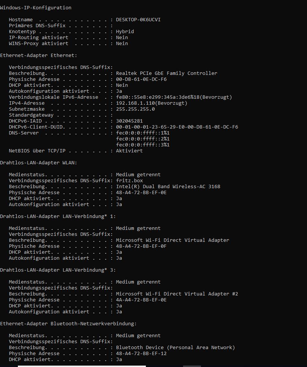Click the Realtek PCIe GbE Family Controller text
This screenshot has height=367, width=307.
[166, 73]
